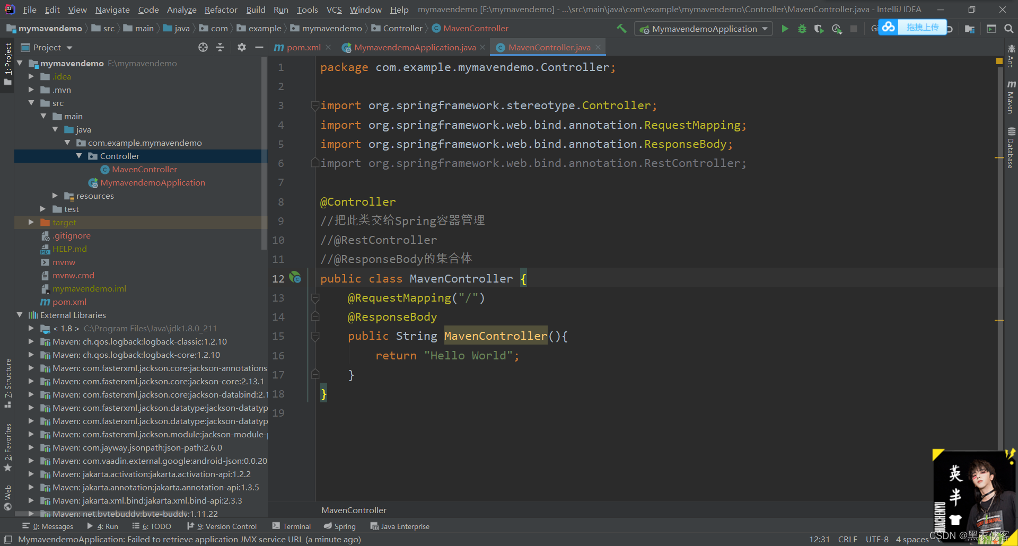Start debugging with the green bug icon
Screen dimensions: 1018x546
tap(802, 29)
